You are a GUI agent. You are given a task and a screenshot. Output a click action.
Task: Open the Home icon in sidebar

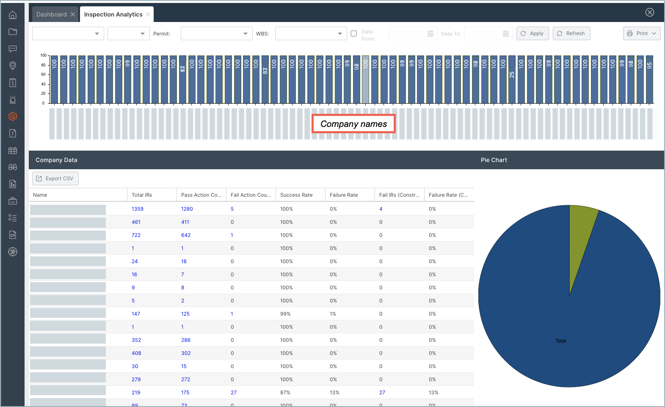(13, 15)
